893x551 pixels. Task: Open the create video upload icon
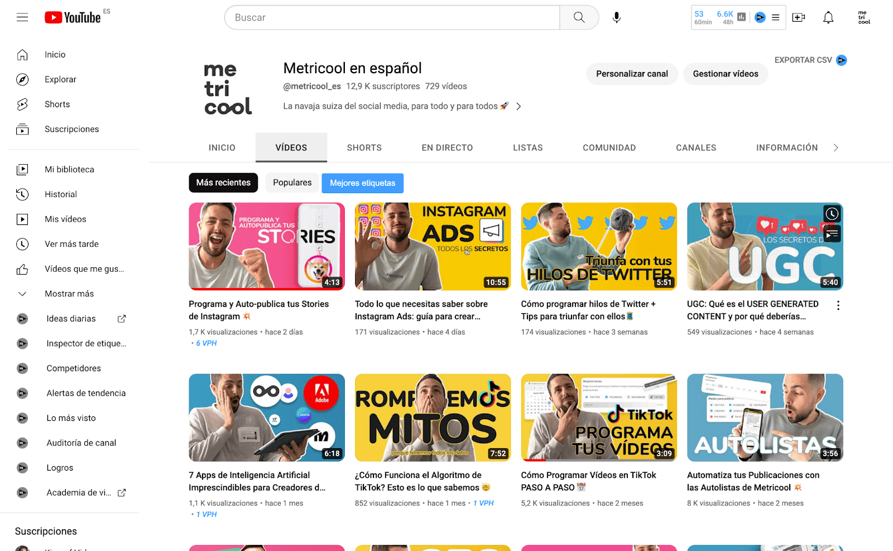pyautogui.click(x=798, y=17)
